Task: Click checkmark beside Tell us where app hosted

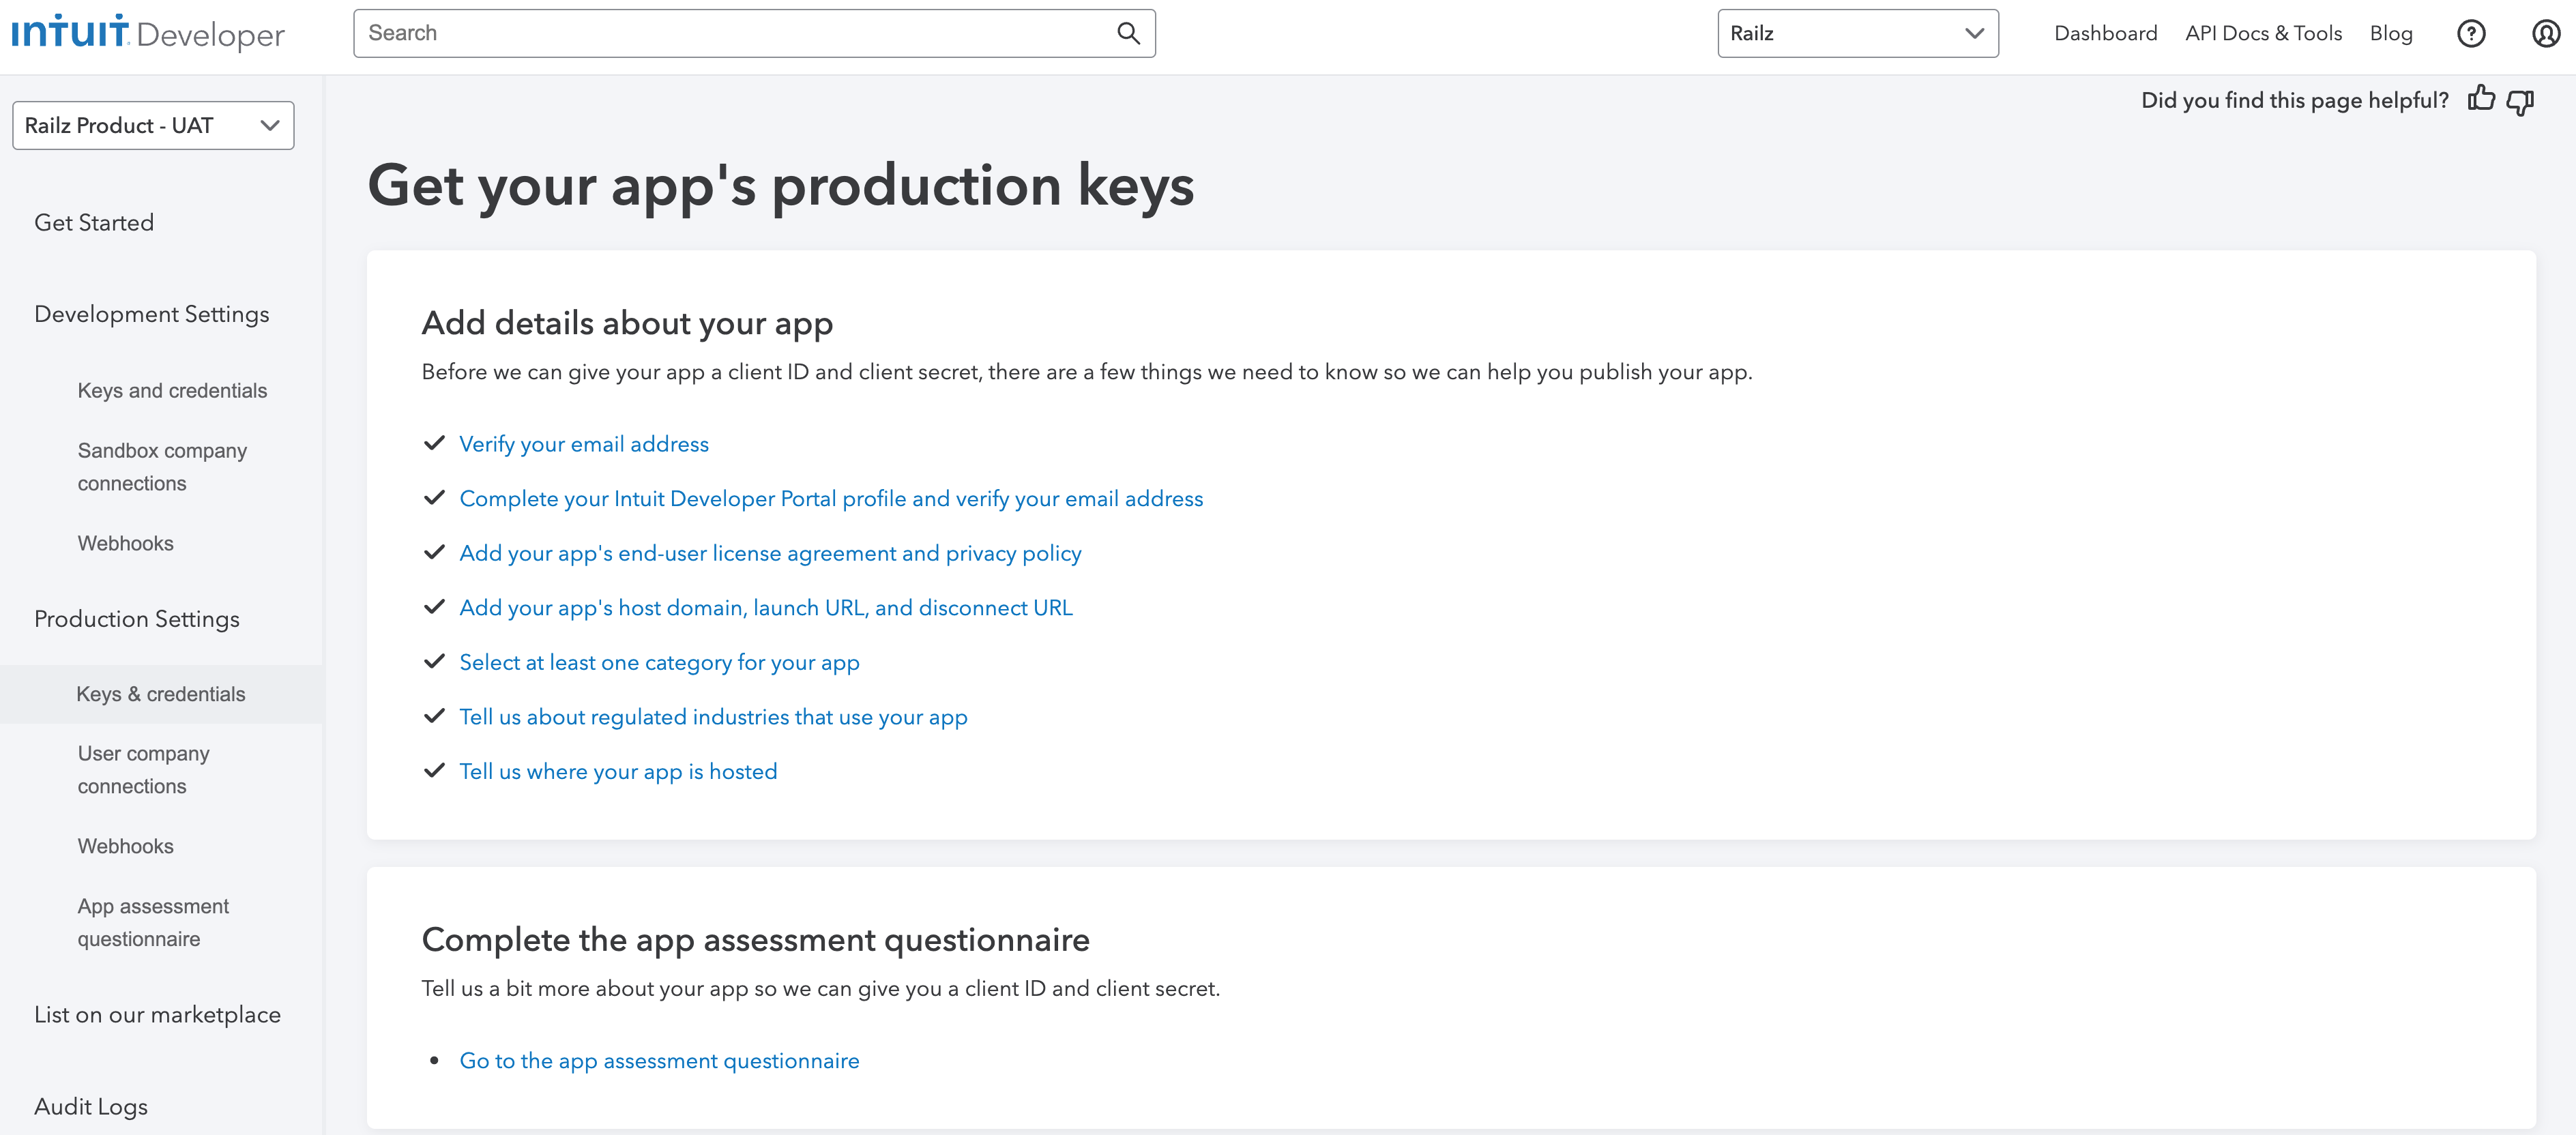Action: point(434,771)
